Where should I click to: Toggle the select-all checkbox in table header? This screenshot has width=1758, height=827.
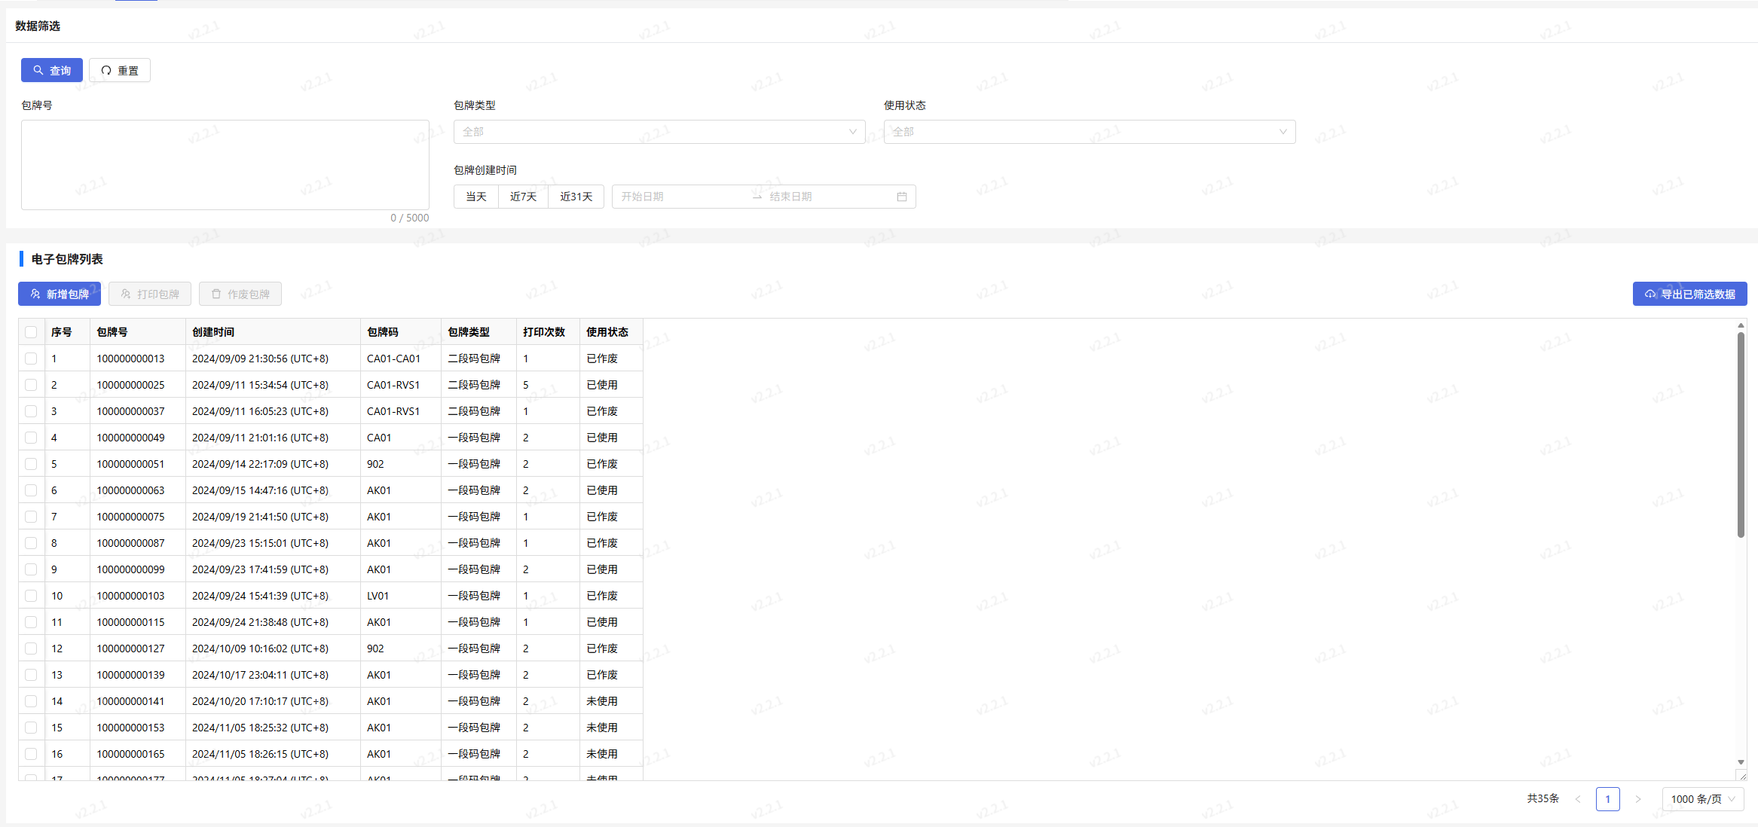31,332
